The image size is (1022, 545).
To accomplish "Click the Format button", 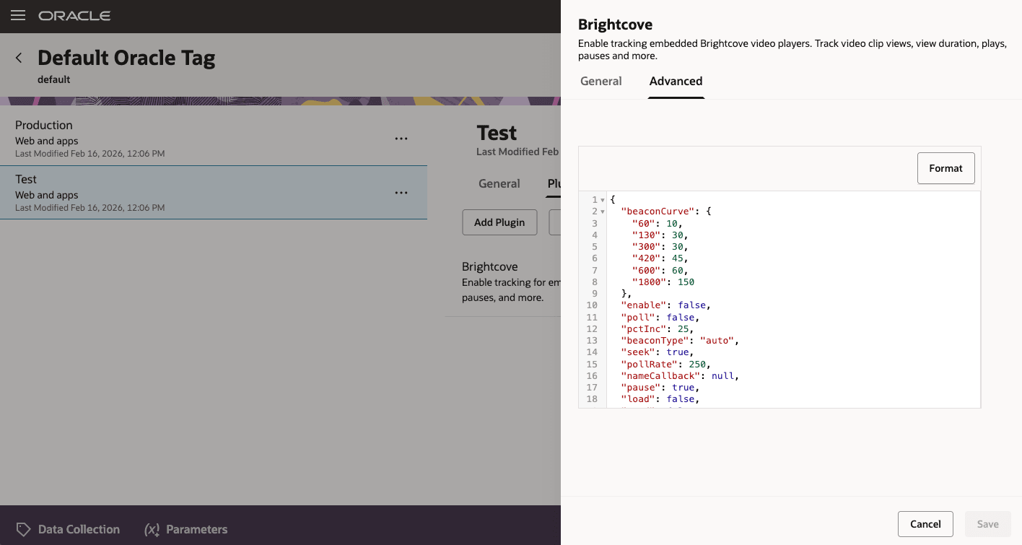I will 945,168.
